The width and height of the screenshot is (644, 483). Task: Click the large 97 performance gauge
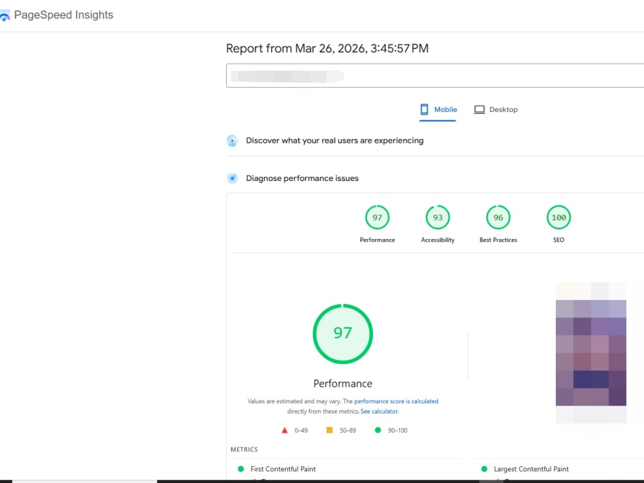[x=343, y=334]
